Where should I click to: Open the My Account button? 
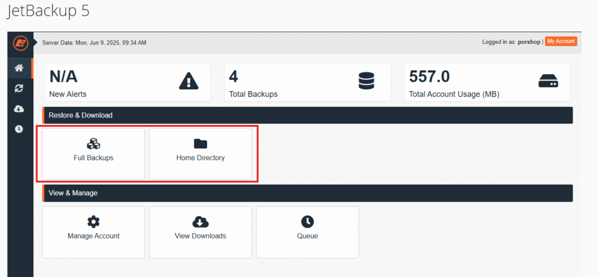(x=561, y=41)
